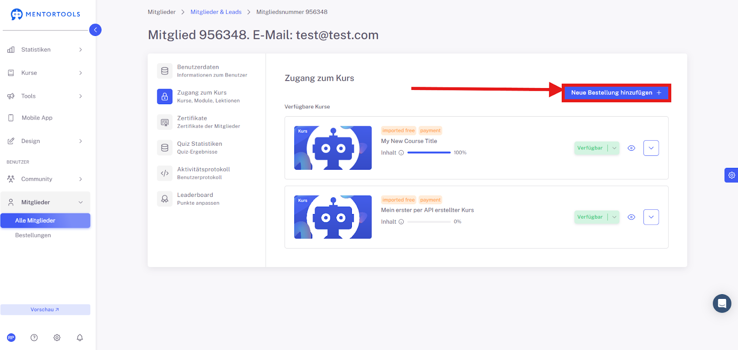
Task: Open settings gear icon in sidebar footer
Action: [x=57, y=338]
